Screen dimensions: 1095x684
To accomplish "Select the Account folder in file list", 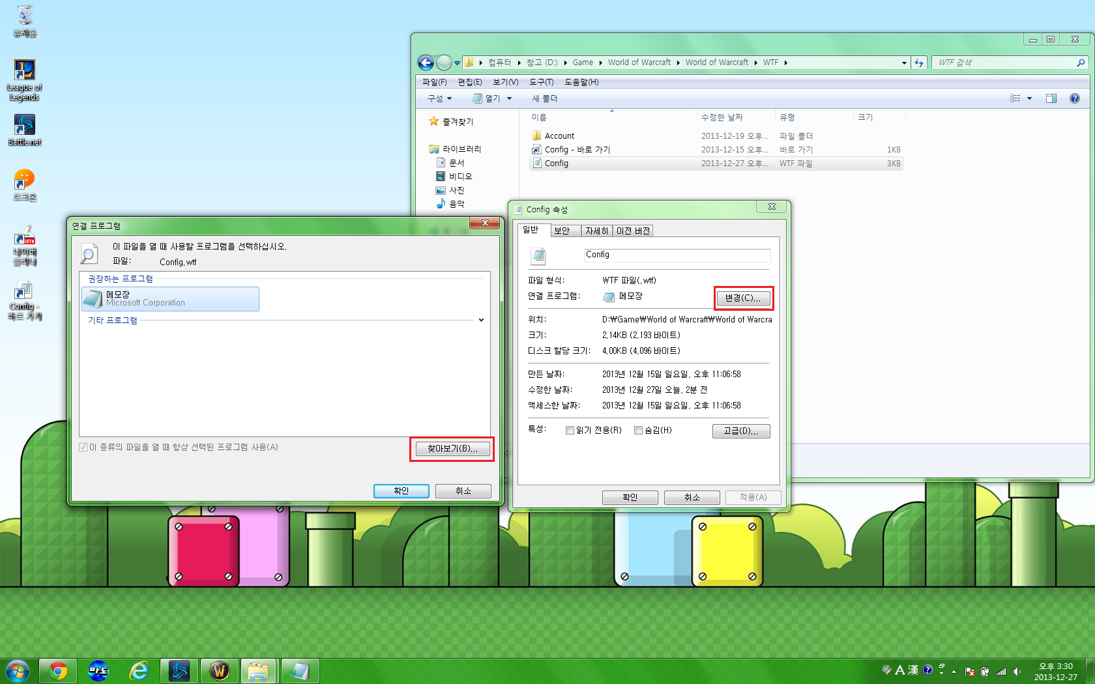I will (x=717, y=135).
